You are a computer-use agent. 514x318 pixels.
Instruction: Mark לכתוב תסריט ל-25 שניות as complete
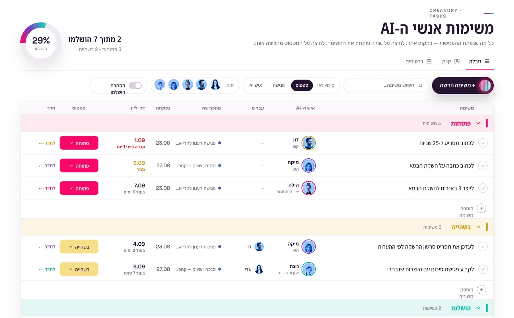tap(483, 143)
